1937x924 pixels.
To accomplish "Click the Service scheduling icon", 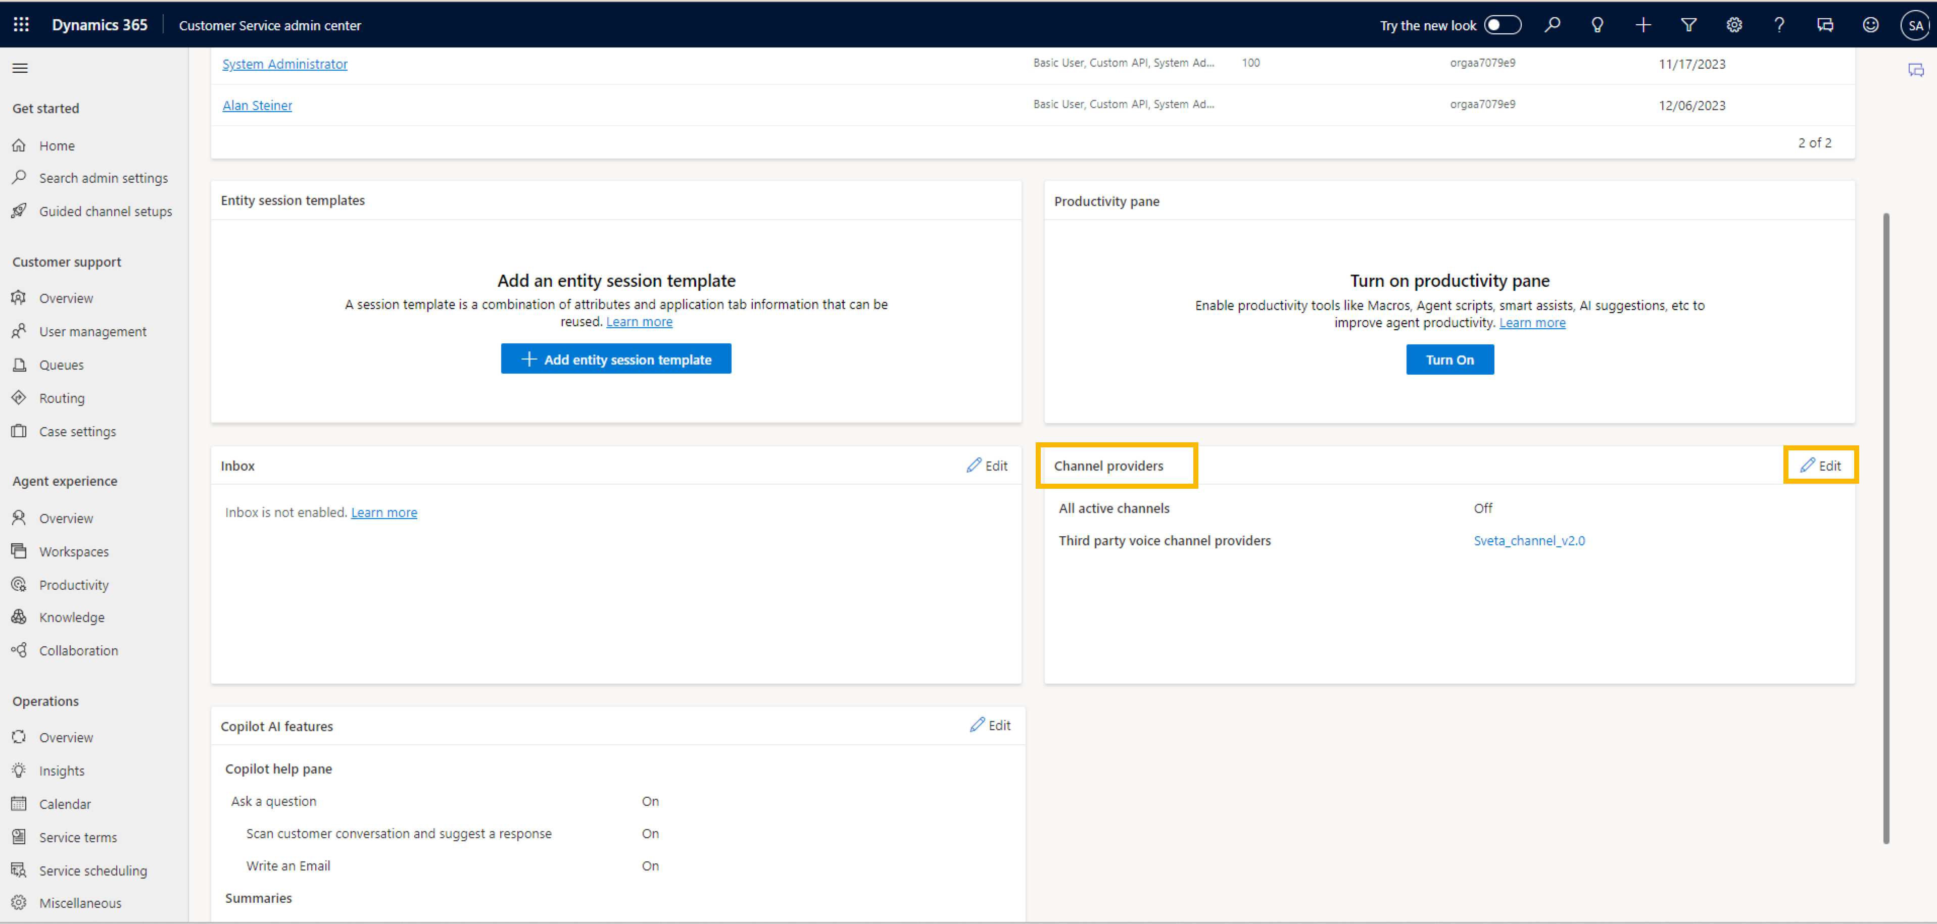I will (x=20, y=870).
